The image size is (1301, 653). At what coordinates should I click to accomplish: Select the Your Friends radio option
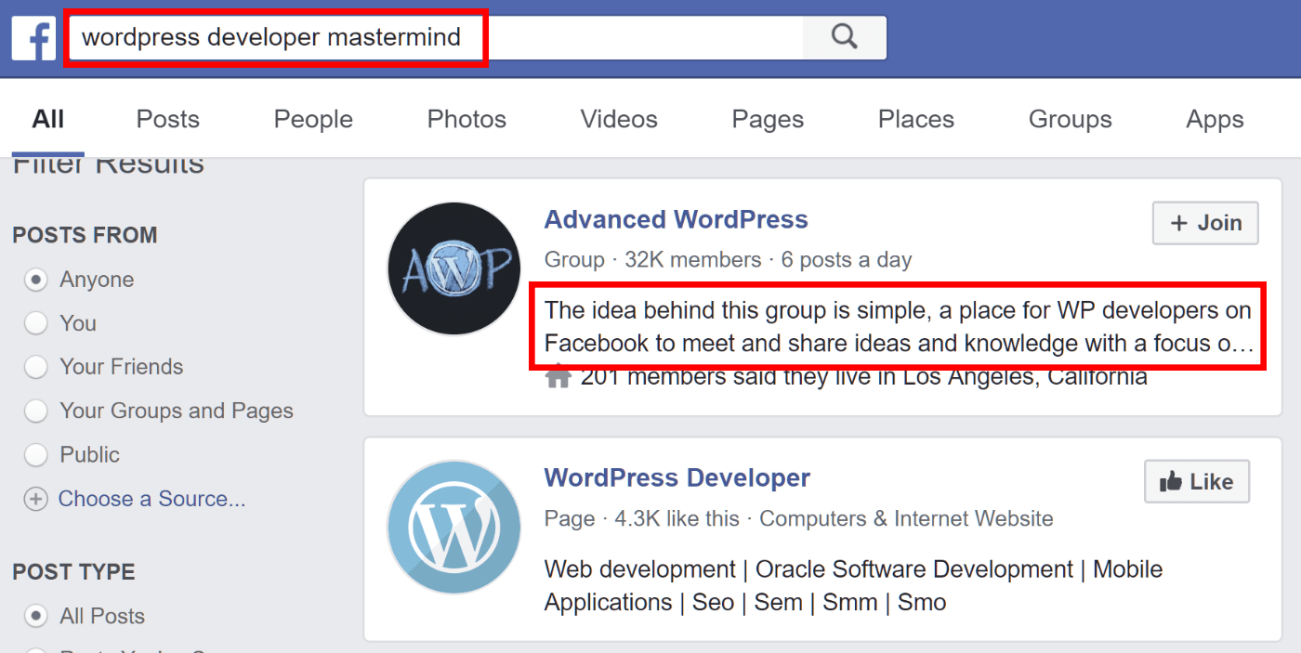pyautogui.click(x=35, y=367)
